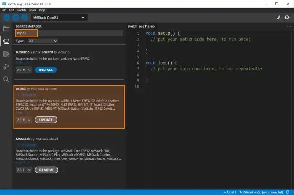
Task: Click the notifications bell in status bar
Action: tap(288, 192)
